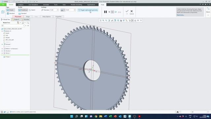Click the depth value input field

[70, 10]
